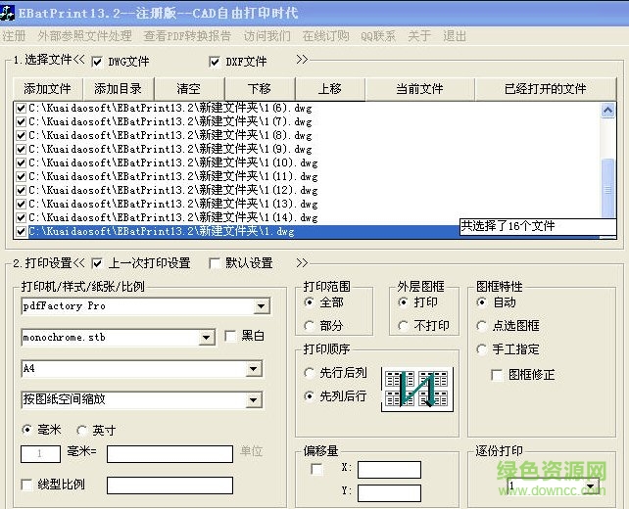The width and height of the screenshot is (629, 509).
Task: Click the 线型比例 value field
Action: [169, 485]
